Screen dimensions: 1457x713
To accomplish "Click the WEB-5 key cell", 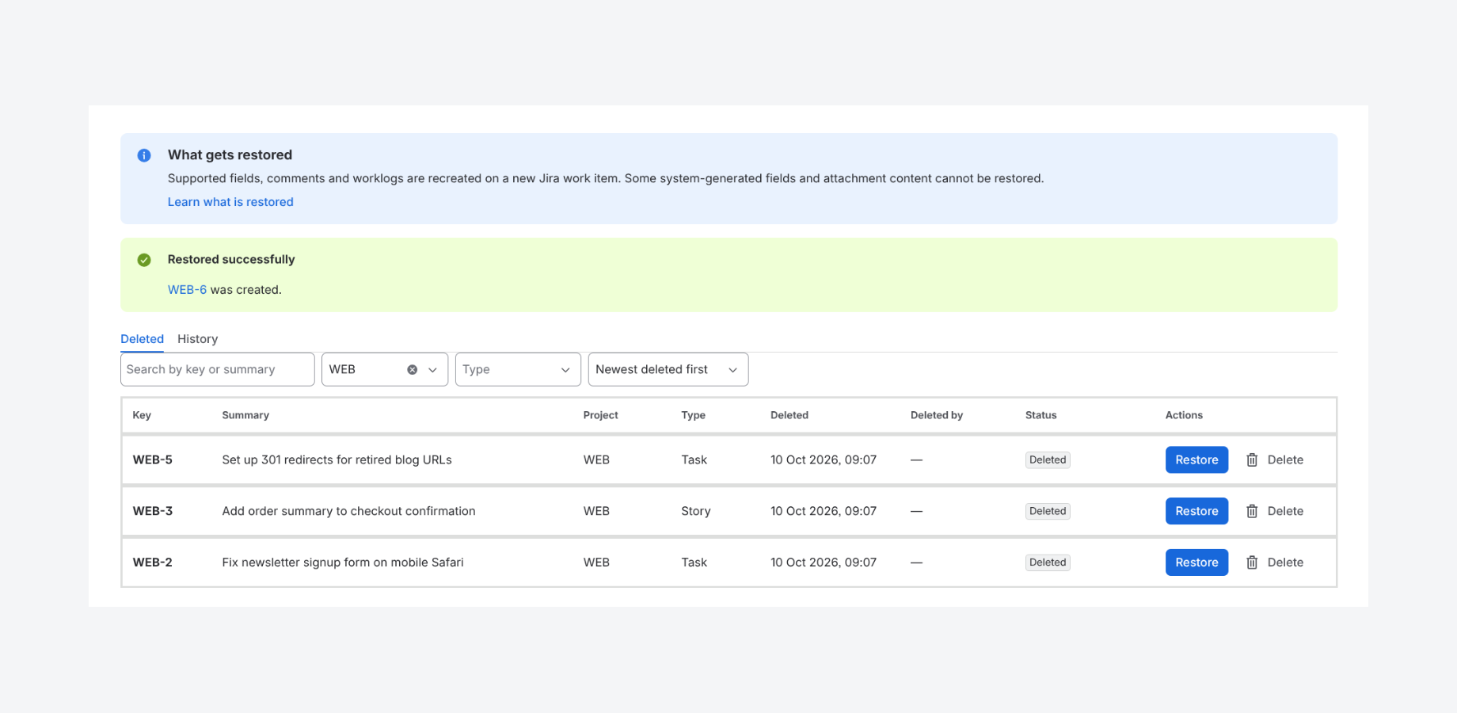I will 153,460.
